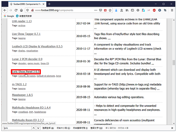Click the dark blue round extension icon
Viewport: 179px width, 132px height.
point(160,10)
